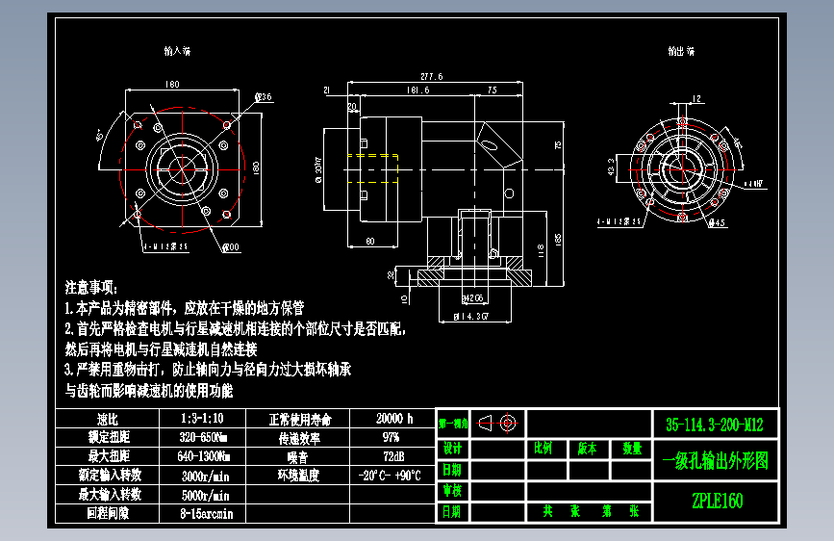Click the Ø42G6 dimension text
This screenshot has width=834, height=541.
click(472, 298)
